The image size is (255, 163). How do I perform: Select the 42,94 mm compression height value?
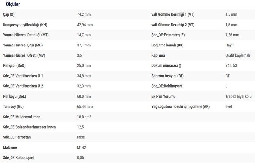(85, 25)
